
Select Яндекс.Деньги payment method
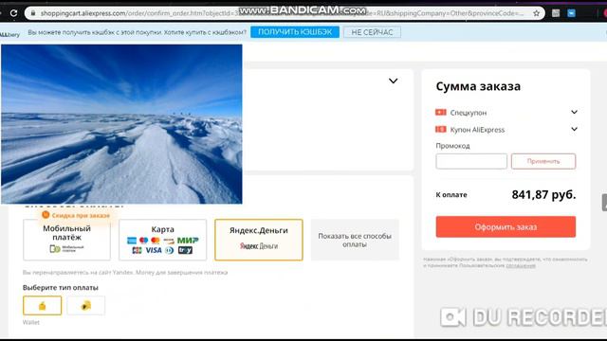(x=259, y=240)
